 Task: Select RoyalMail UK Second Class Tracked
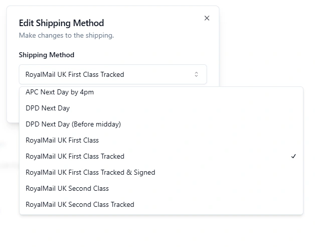pos(80,204)
